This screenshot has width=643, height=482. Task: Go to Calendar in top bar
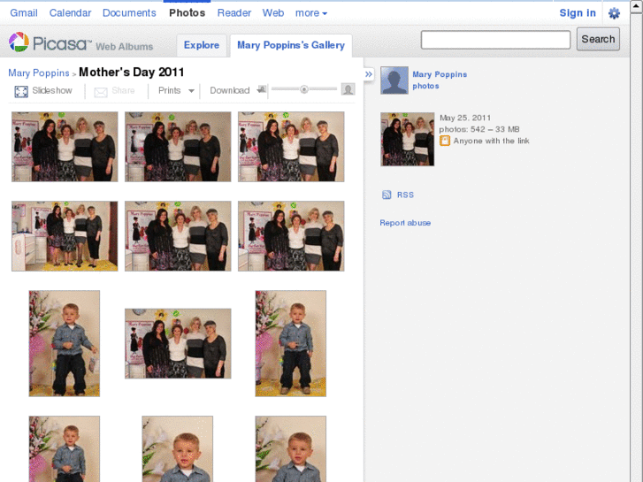[x=70, y=13]
